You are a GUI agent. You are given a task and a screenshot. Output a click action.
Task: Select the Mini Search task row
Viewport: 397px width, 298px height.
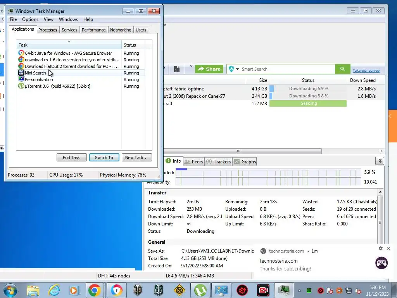pos(81,73)
